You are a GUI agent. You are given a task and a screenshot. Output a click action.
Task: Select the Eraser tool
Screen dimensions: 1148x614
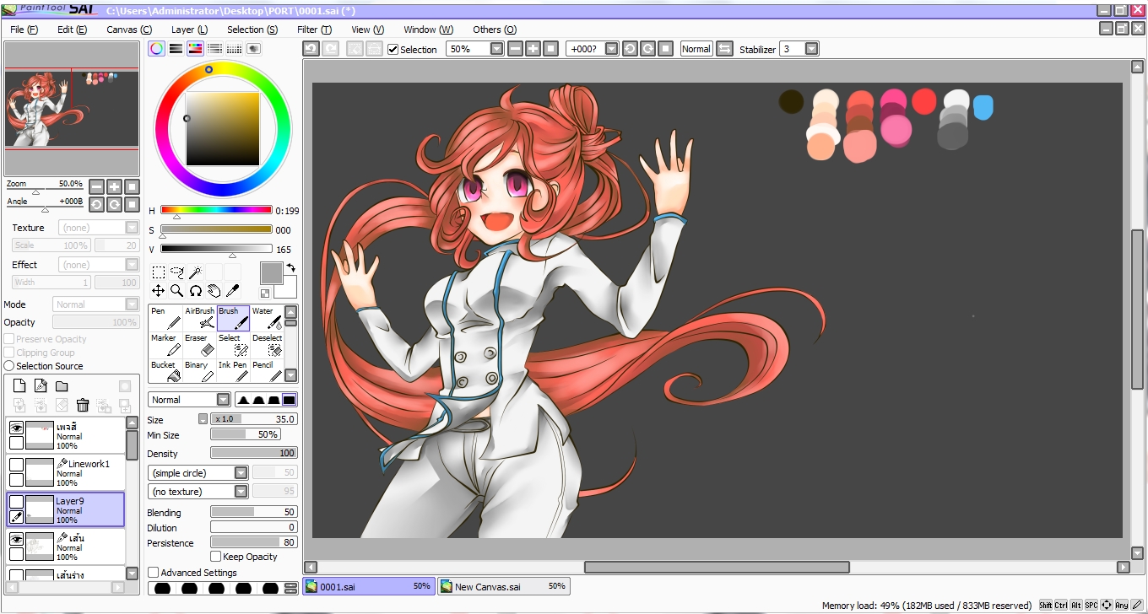(x=199, y=345)
